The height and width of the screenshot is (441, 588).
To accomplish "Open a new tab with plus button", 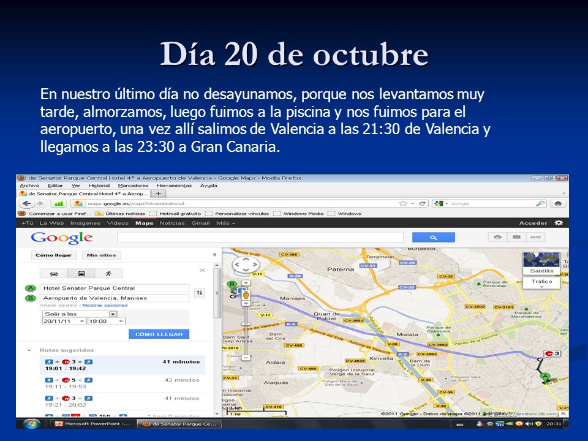I will [x=158, y=194].
